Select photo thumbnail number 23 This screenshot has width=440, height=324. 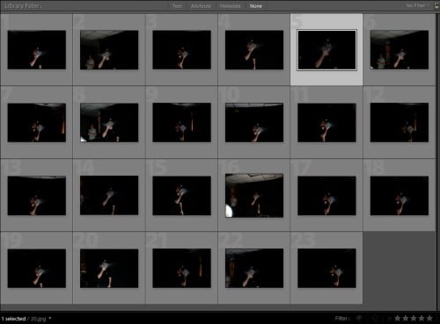[x=326, y=268]
